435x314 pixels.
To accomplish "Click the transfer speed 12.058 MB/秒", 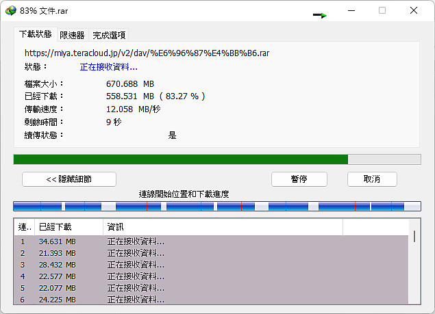I will [134, 109].
